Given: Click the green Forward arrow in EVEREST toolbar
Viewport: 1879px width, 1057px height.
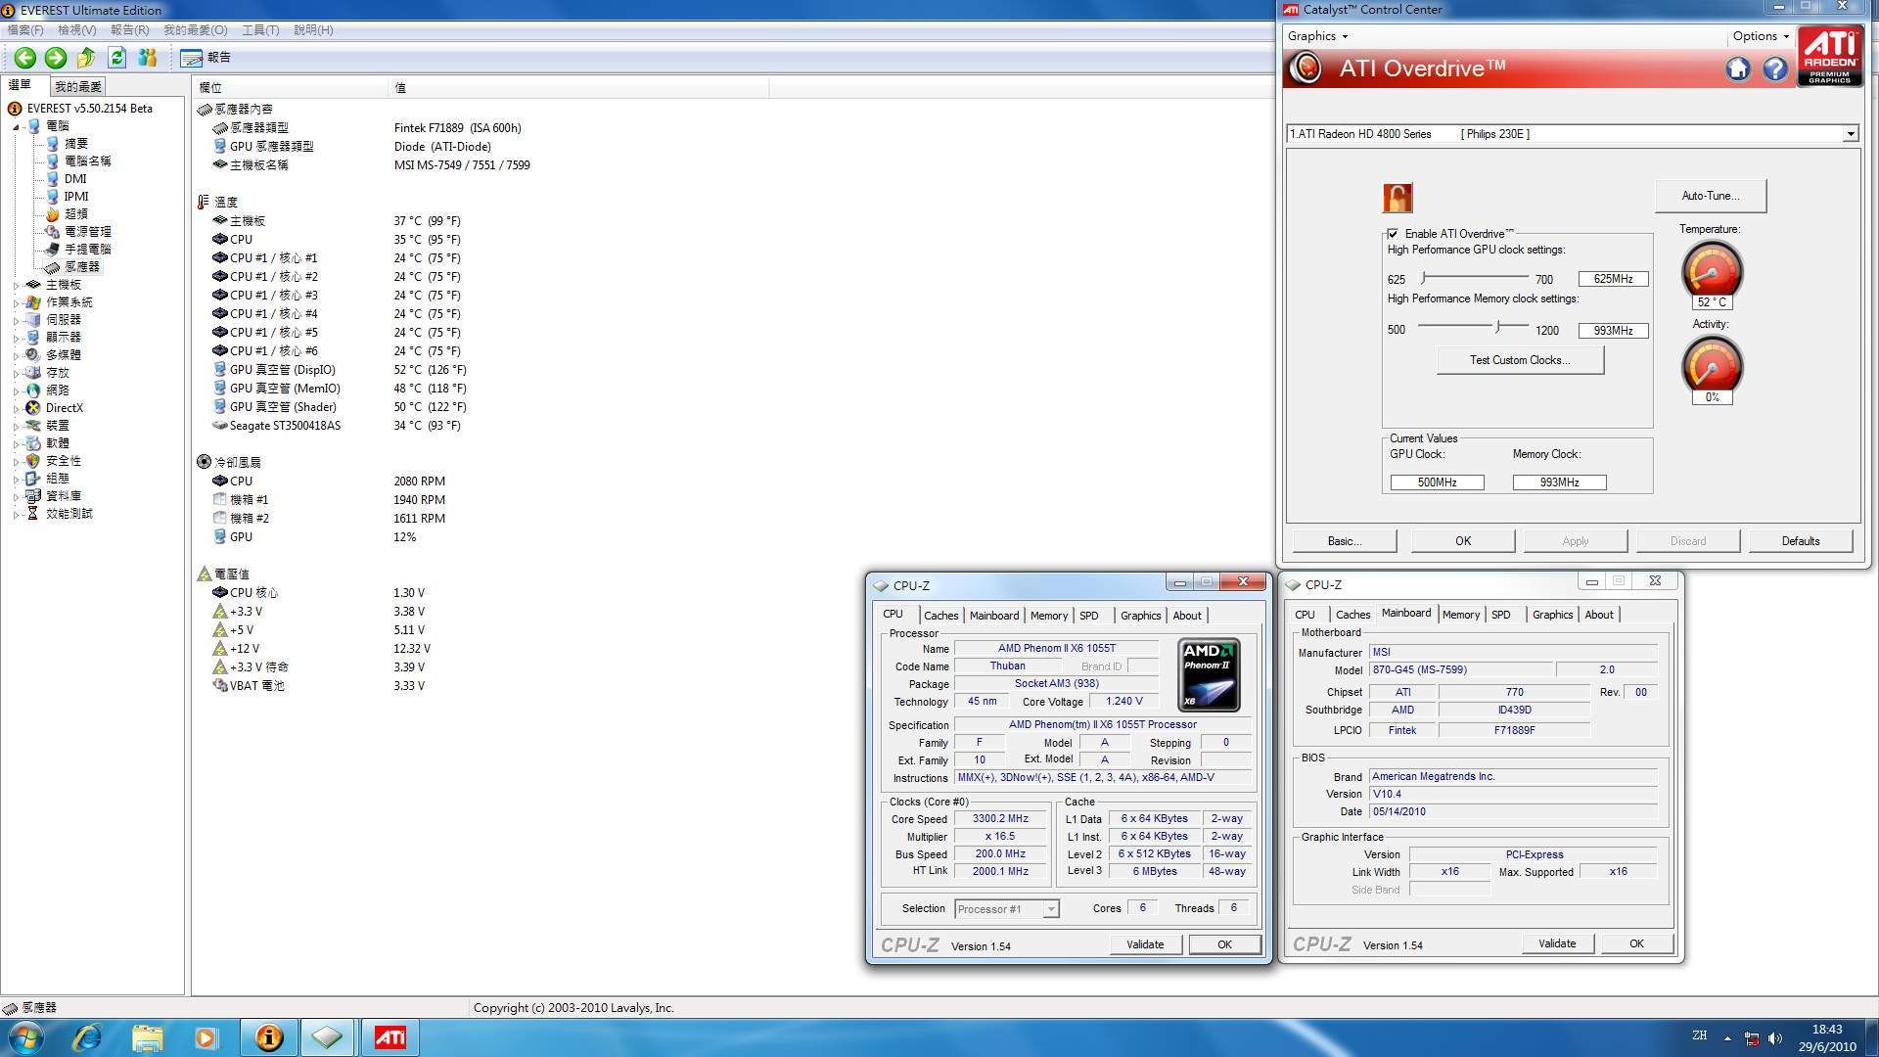Looking at the screenshot, I should pyautogui.click(x=56, y=58).
